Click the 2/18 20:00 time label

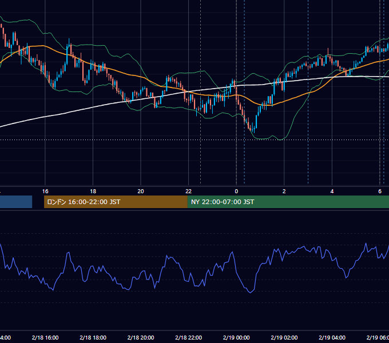pyautogui.click(x=141, y=337)
